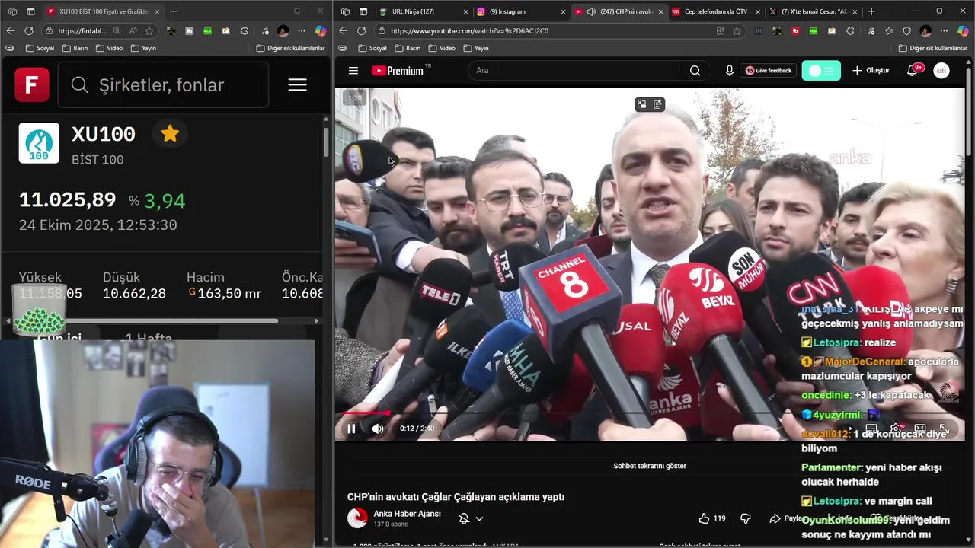Mute the video player volume
This screenshot has width=975, height=548.
click(378, 429)
